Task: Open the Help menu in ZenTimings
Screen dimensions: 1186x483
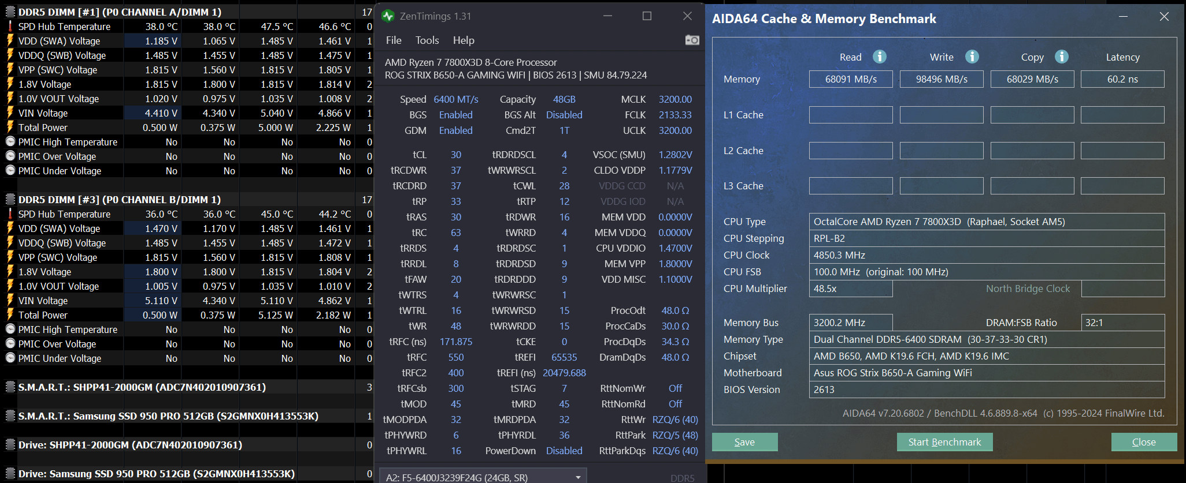Action: (464, 40)
